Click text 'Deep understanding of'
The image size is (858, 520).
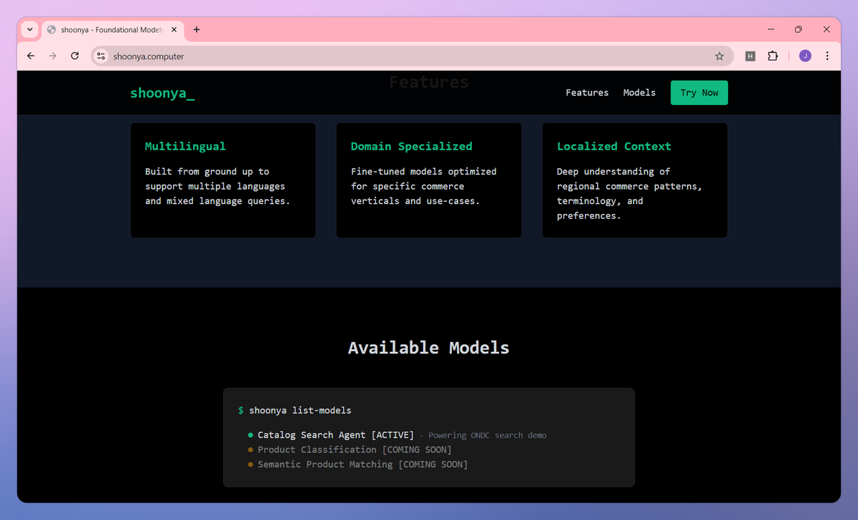(613, 172)
